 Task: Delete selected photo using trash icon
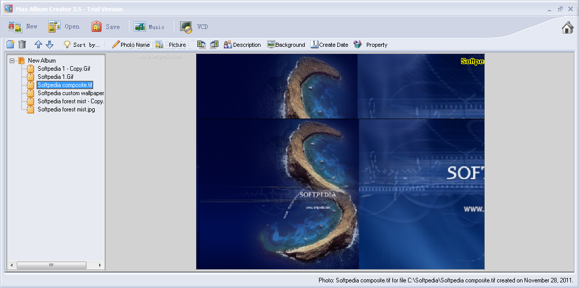(x=22, y=44)
